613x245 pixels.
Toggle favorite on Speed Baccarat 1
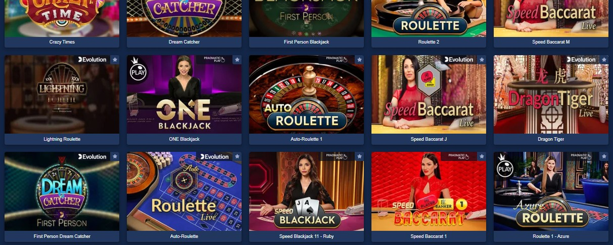coord(482,156)
